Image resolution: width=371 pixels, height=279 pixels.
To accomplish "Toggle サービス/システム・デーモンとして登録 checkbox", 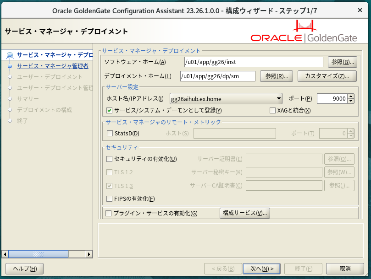I will coord(110,110).
